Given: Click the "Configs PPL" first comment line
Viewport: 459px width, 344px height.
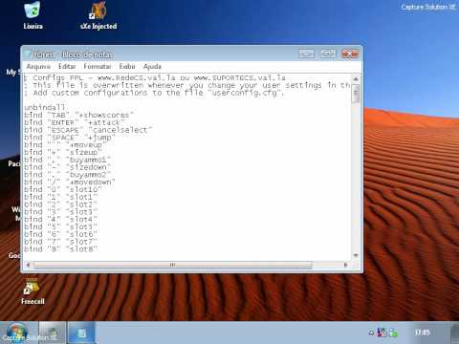Looking at the screenshot, I should click(155, 77).
